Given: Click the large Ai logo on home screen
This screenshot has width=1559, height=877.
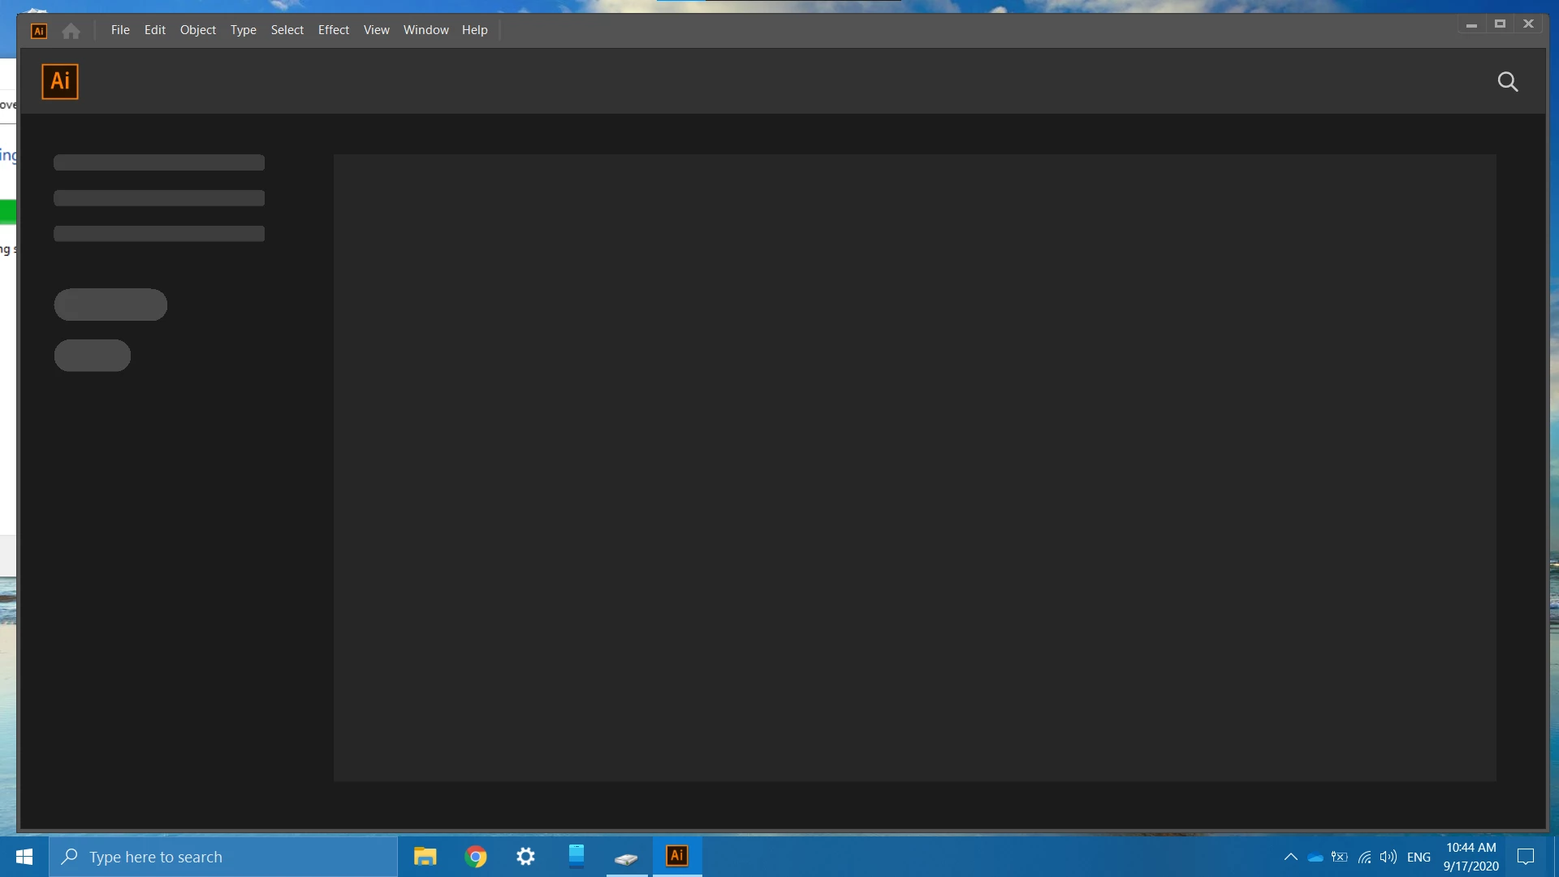Looking at the screenshot, I should tap(60, 81).
